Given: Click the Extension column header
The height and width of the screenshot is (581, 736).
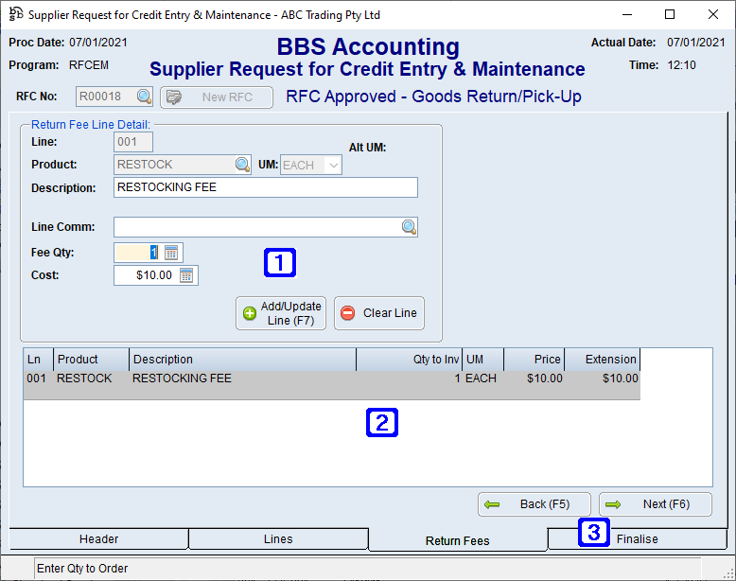Looking at the screenshot, I should pyautogui.click(x=603, y=360).
